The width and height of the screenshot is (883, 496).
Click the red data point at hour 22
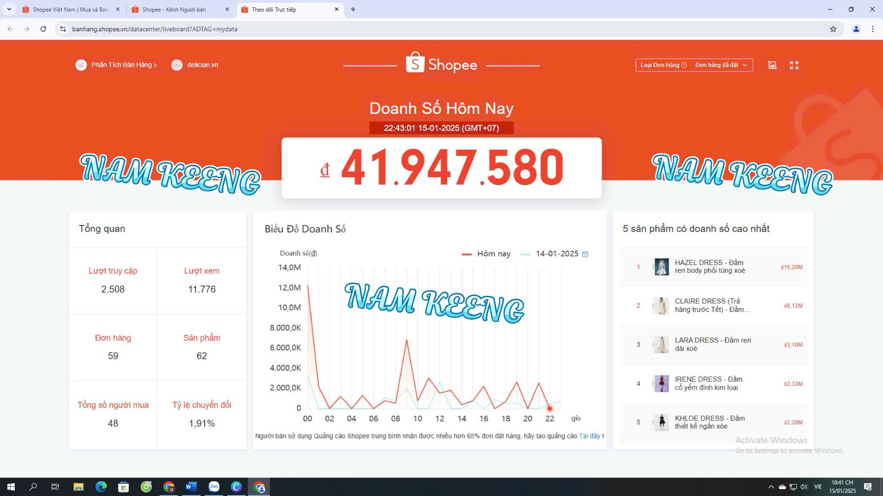(x=549, y=408)
